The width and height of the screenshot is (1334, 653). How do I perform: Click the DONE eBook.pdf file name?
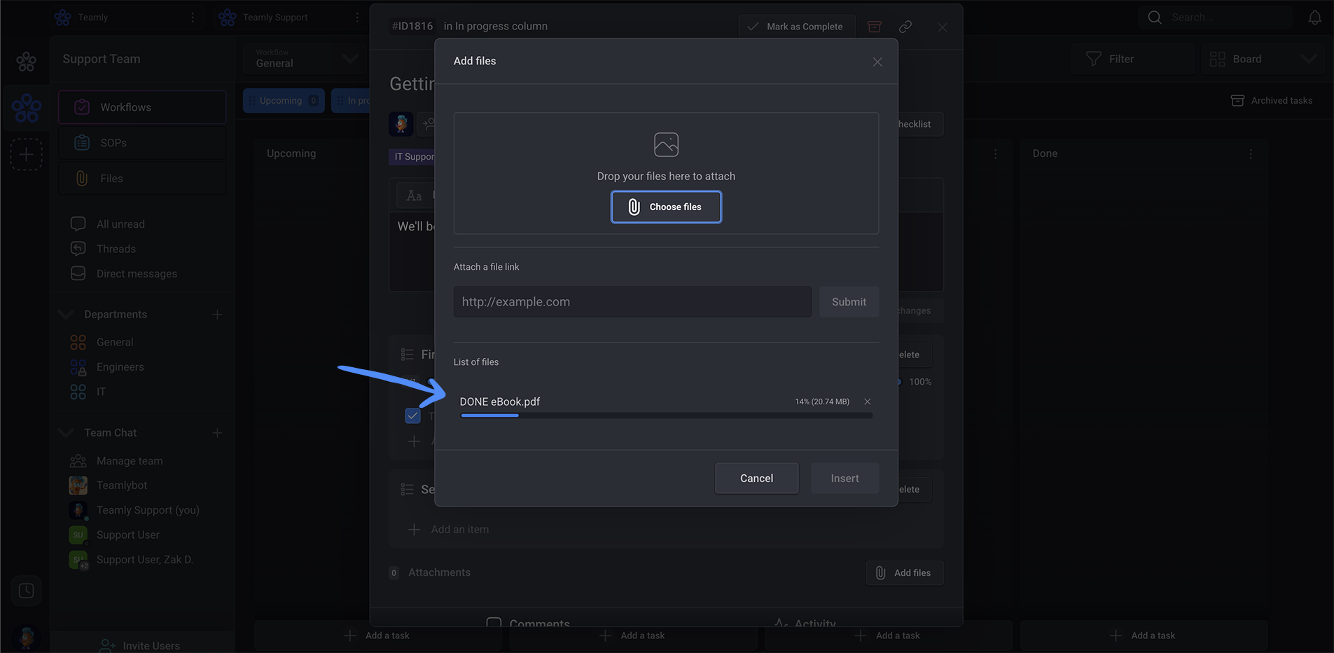click(x=499, y=401)
